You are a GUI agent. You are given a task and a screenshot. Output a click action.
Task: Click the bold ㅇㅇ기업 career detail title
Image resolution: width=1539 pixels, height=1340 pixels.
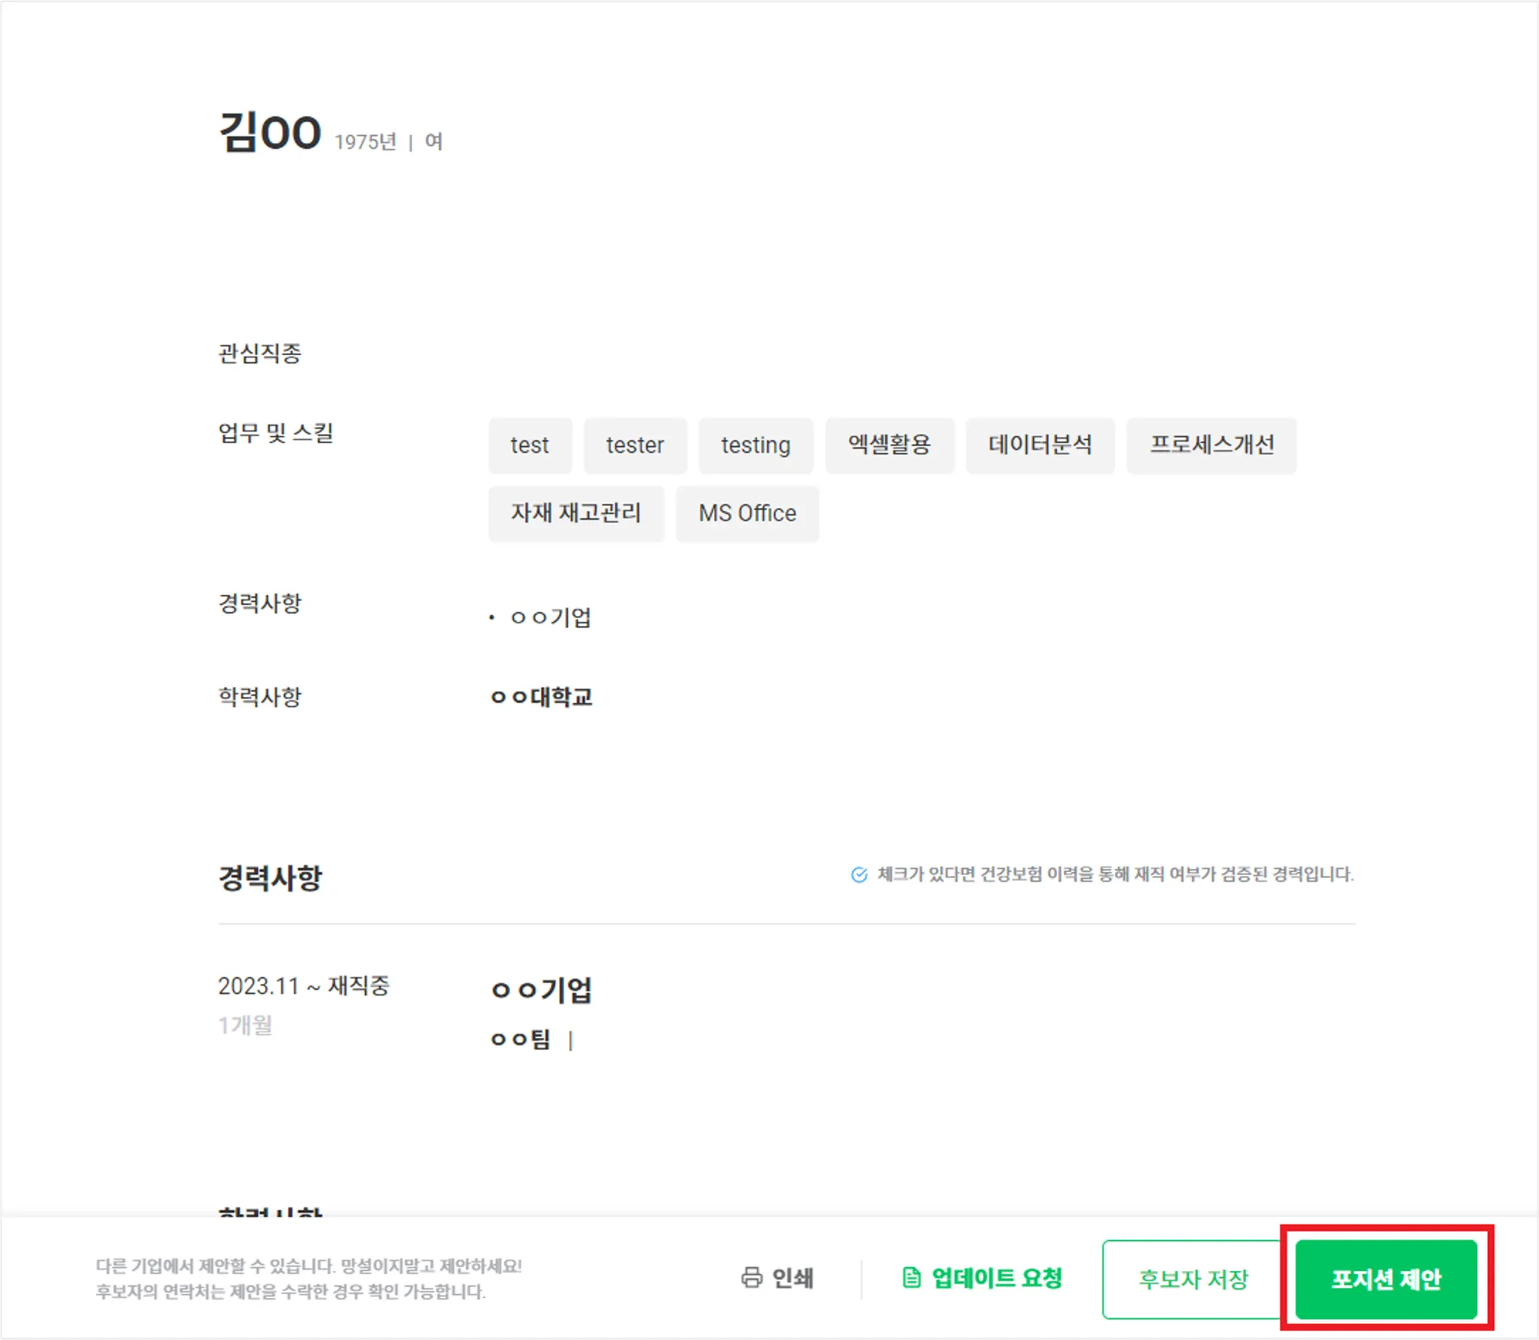(x=542, y=990)
